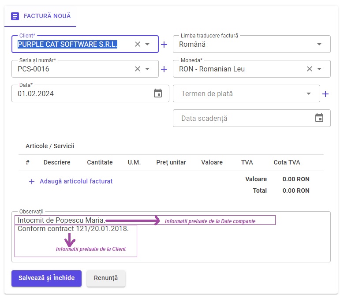Clear the selected client PURPLE CAT SOFTWARE
Image resolution: width=340 pixels, height=295 pixels.
(x=138, y=44)
